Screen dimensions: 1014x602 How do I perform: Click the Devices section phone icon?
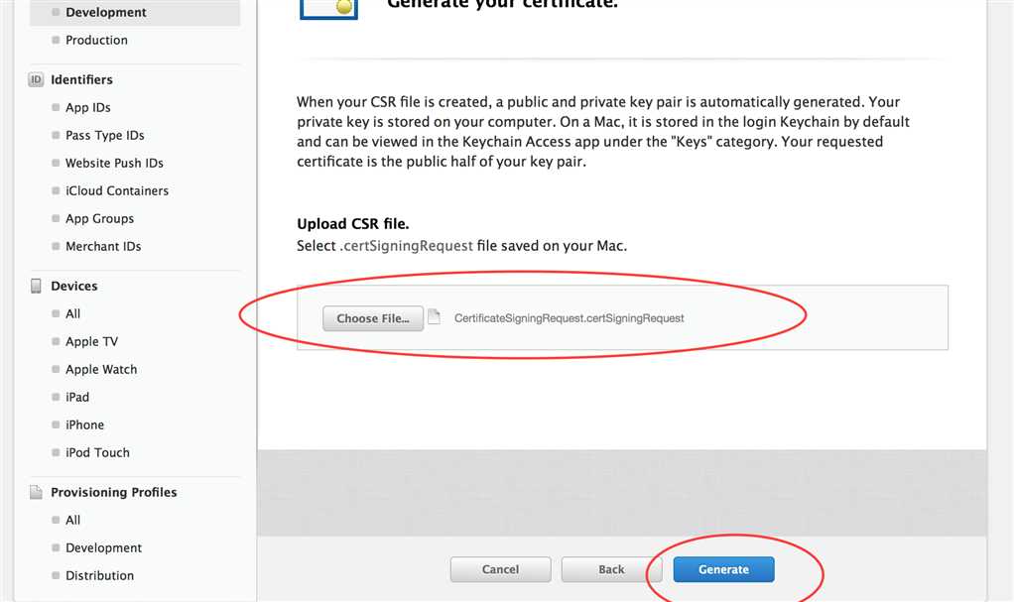coord(36,286)
